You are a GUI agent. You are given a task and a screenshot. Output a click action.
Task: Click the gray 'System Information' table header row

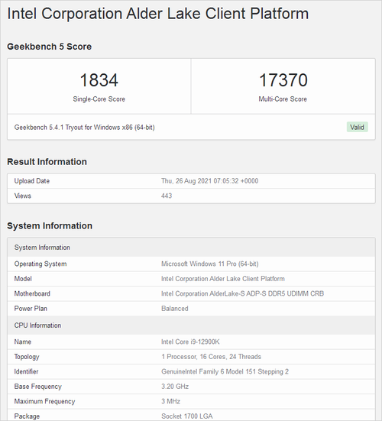coord(191,248)
